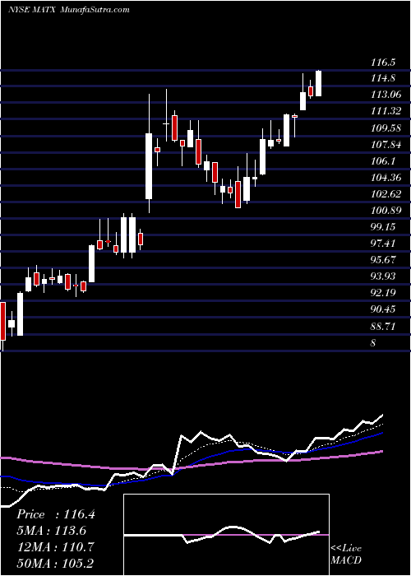Click the 100.89 price axis label
This screenshot has height=576, width=411.
[386, 211]
